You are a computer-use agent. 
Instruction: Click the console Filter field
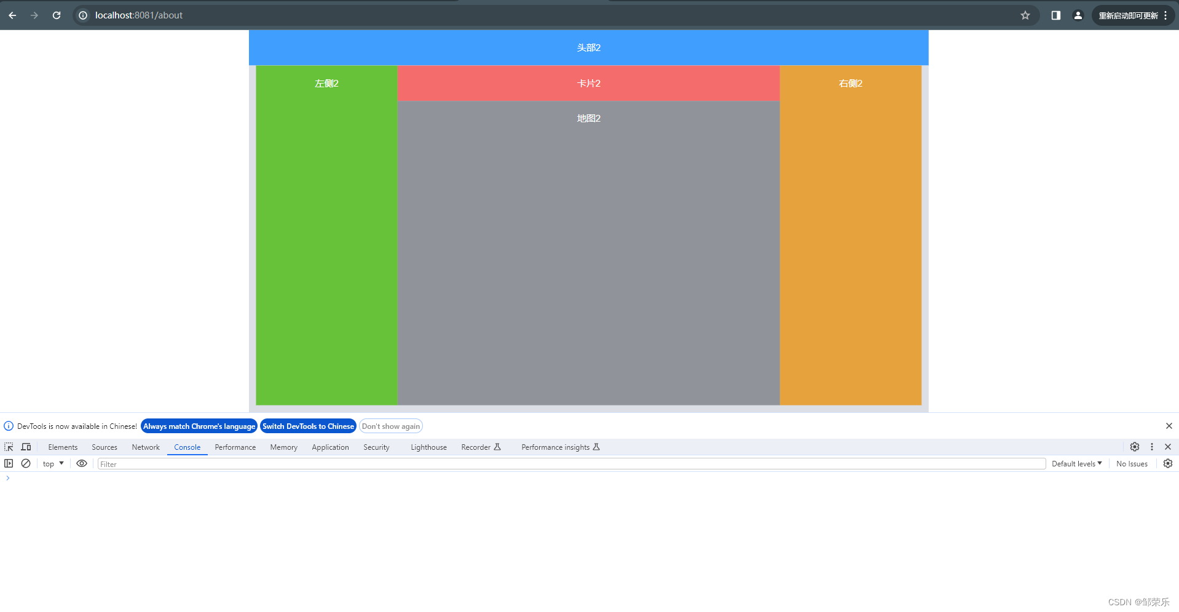pos(572,464)
